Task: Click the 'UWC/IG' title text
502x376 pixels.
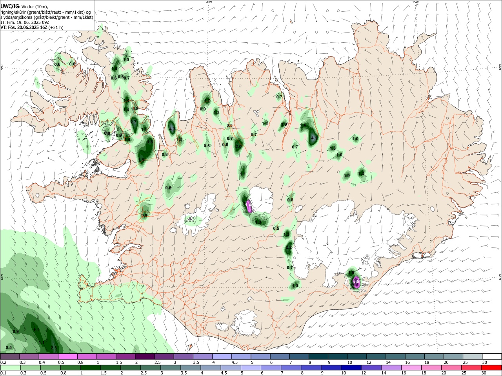Action: (x=9, y=7)
